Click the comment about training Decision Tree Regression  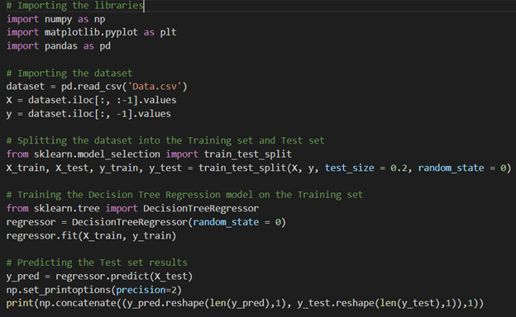click(184, 195)
